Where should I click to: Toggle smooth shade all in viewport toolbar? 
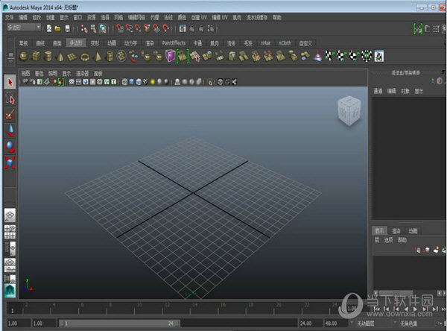131,82
